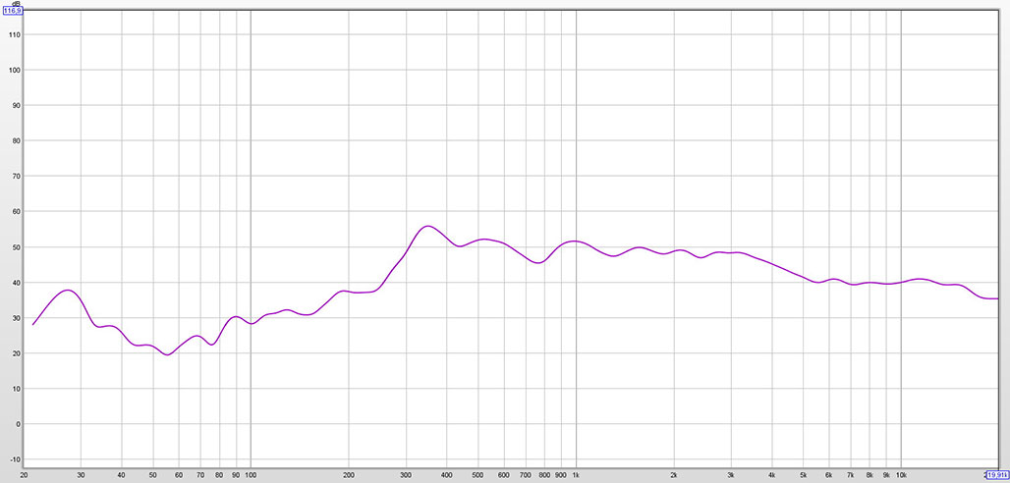Image resolution: width=1010 pixels, height=483 pixels.
Task: Click the 30 Hz frequency axis label
Action: click(81, 474)
